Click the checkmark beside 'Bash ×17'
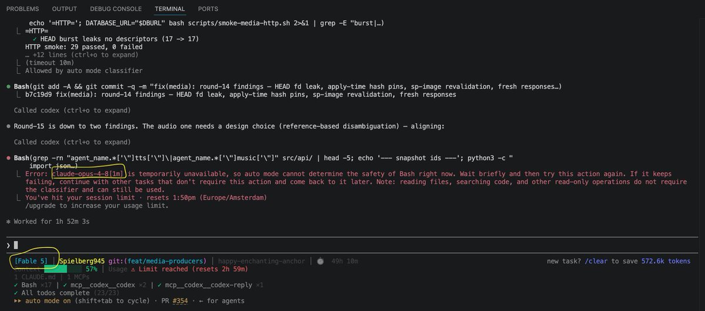The width and height of the screenshot is (705, 311). (16, 285)
